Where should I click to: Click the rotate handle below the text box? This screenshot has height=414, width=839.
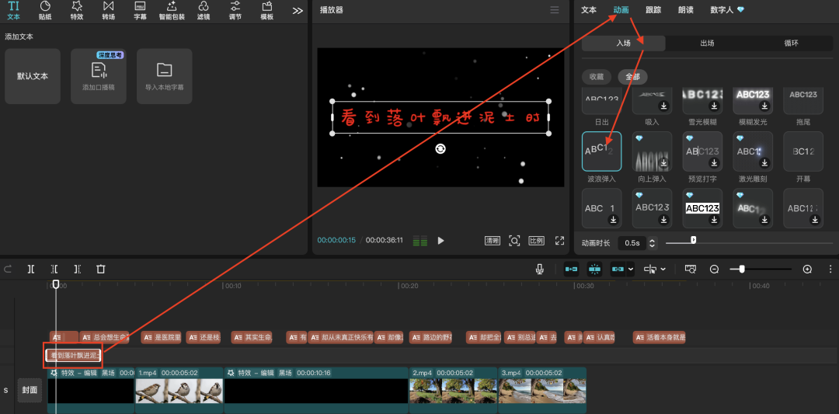point(440,148)
